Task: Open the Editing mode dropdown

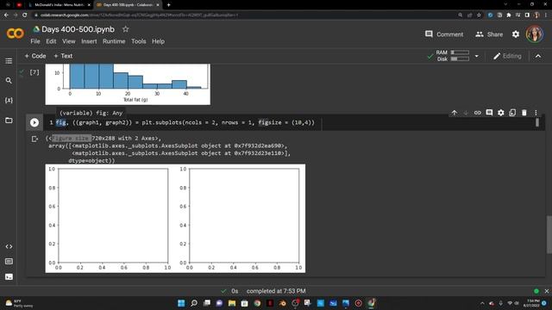Action: 507,56
